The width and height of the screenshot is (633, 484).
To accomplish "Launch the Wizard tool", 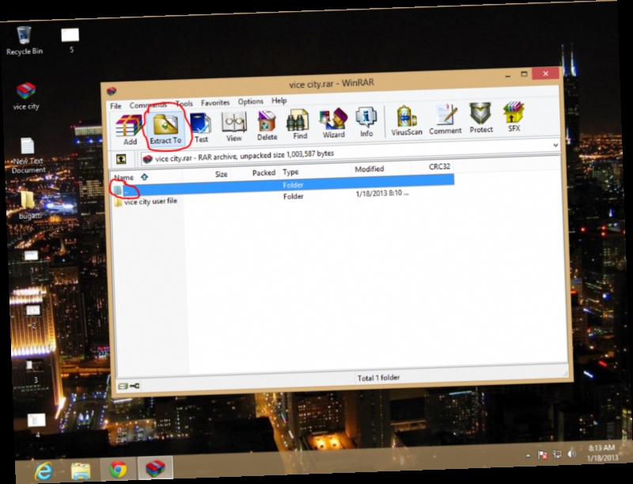I will coord(333,124).
